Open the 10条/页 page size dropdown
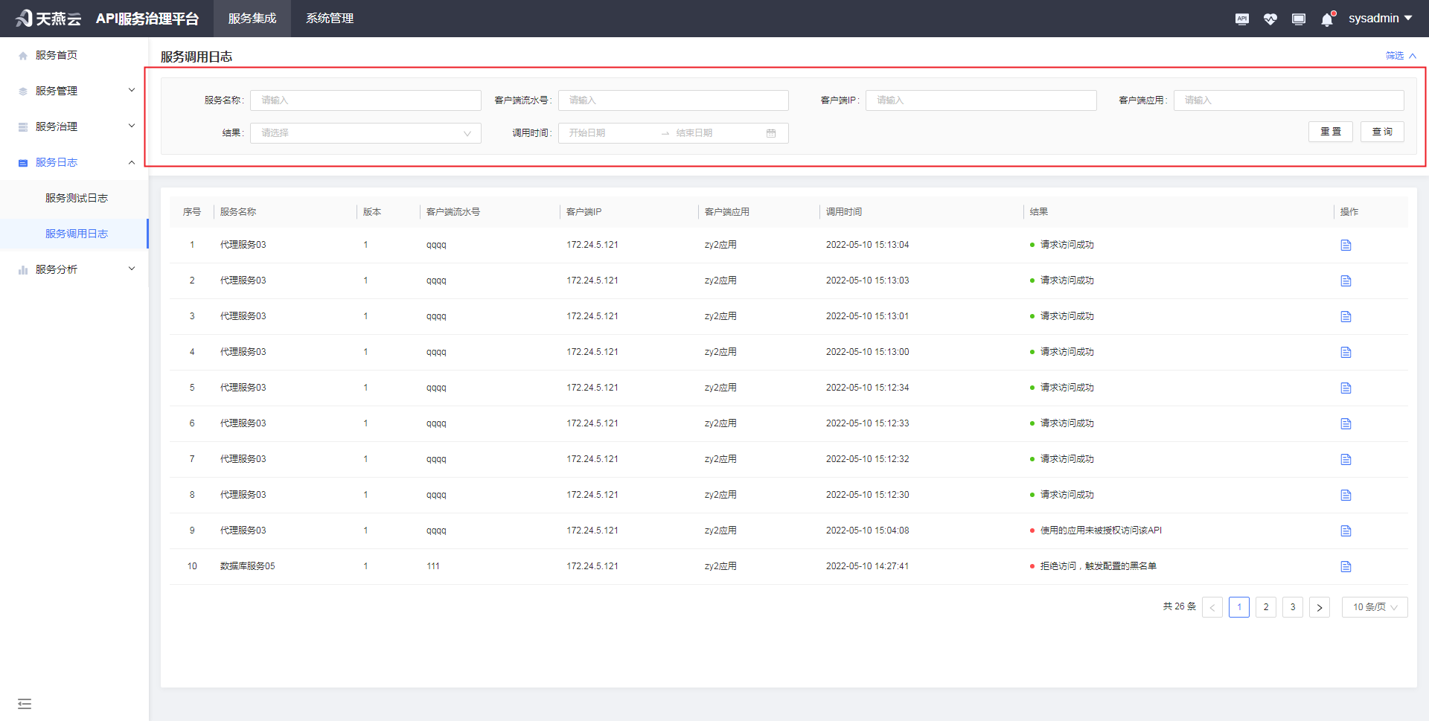1429x721 pixels. (1374, 606)
